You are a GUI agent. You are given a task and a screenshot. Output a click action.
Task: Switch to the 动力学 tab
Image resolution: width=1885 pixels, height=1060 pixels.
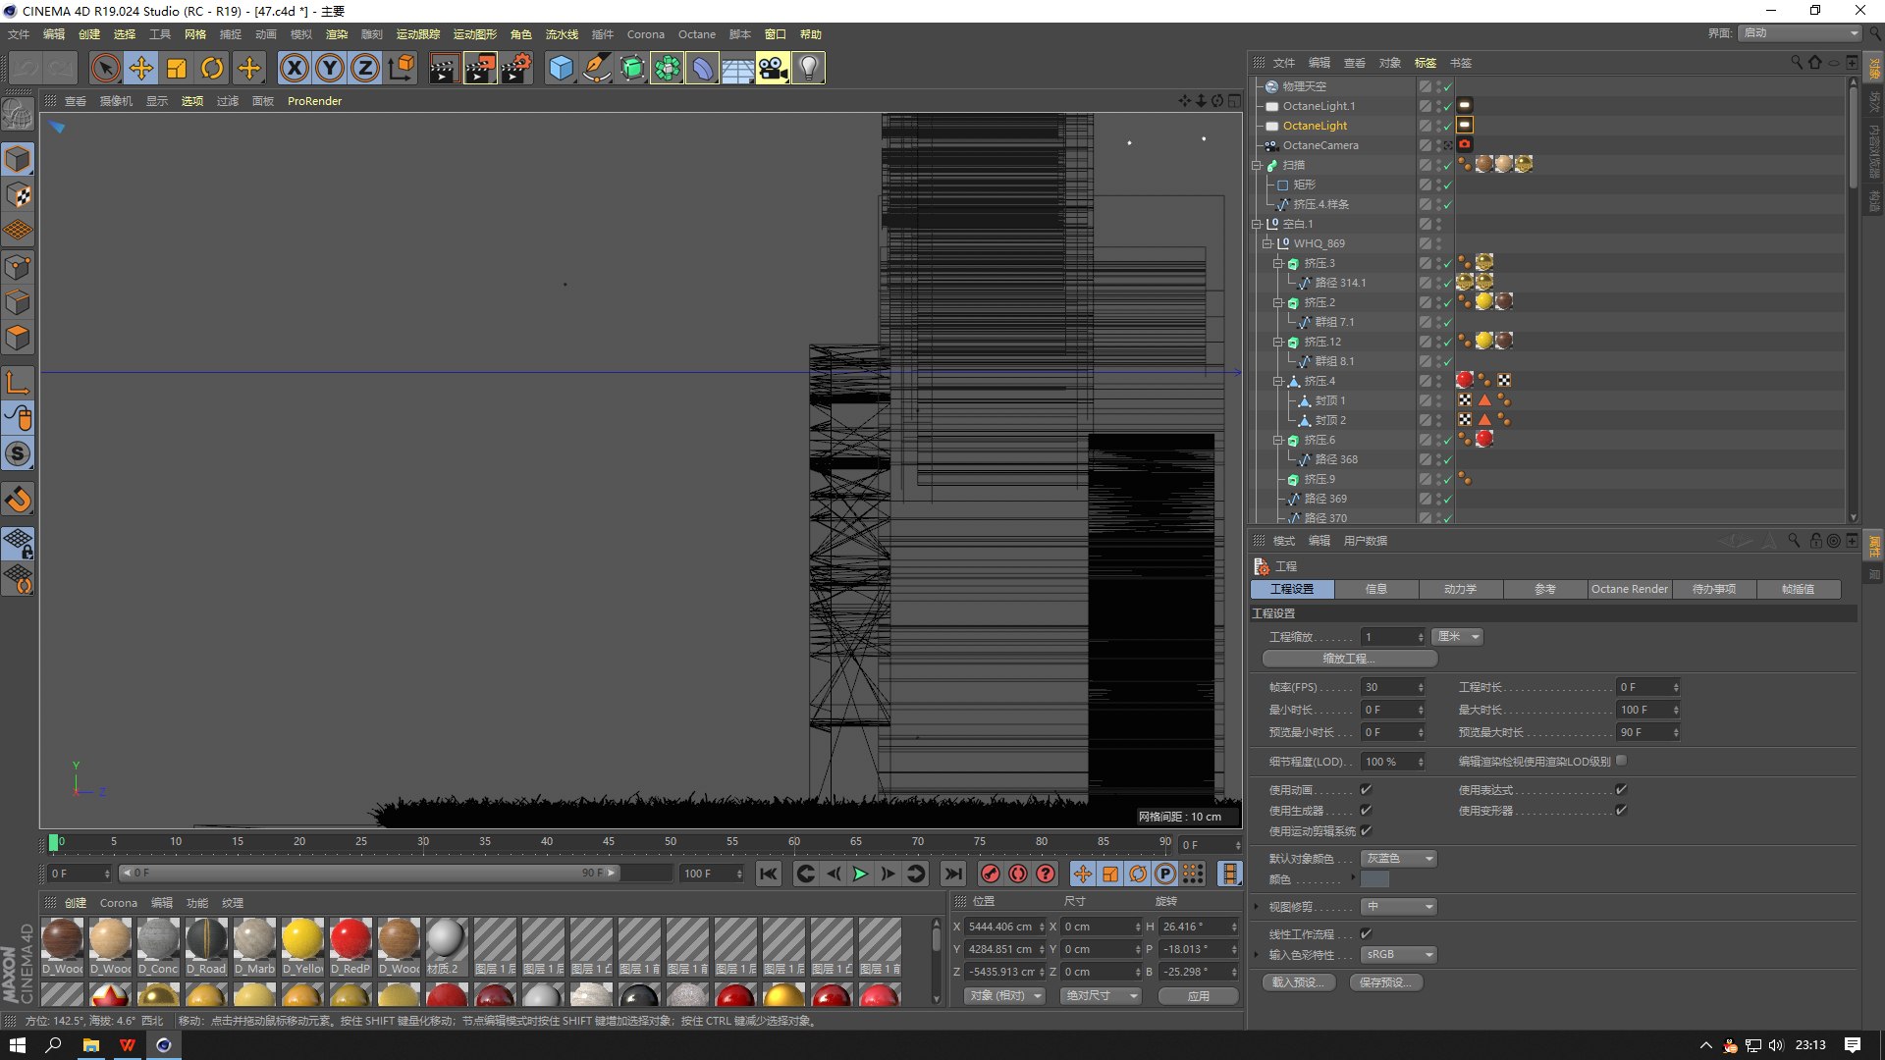click(x=1460, y=589)
